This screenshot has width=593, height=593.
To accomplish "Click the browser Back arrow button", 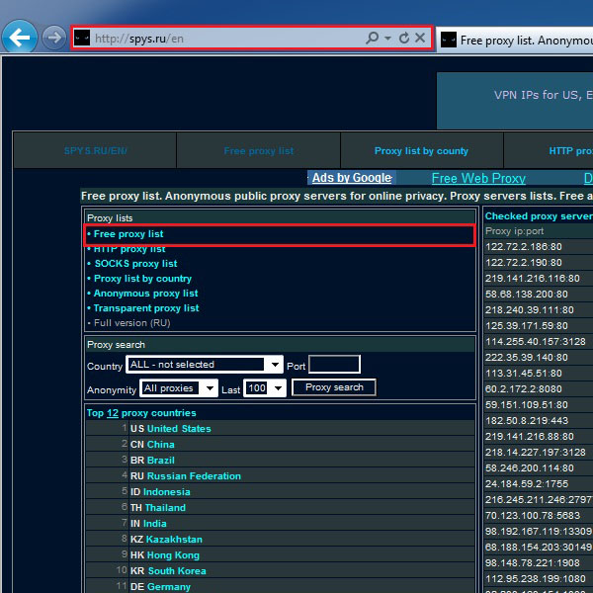I will coord(20,38).
